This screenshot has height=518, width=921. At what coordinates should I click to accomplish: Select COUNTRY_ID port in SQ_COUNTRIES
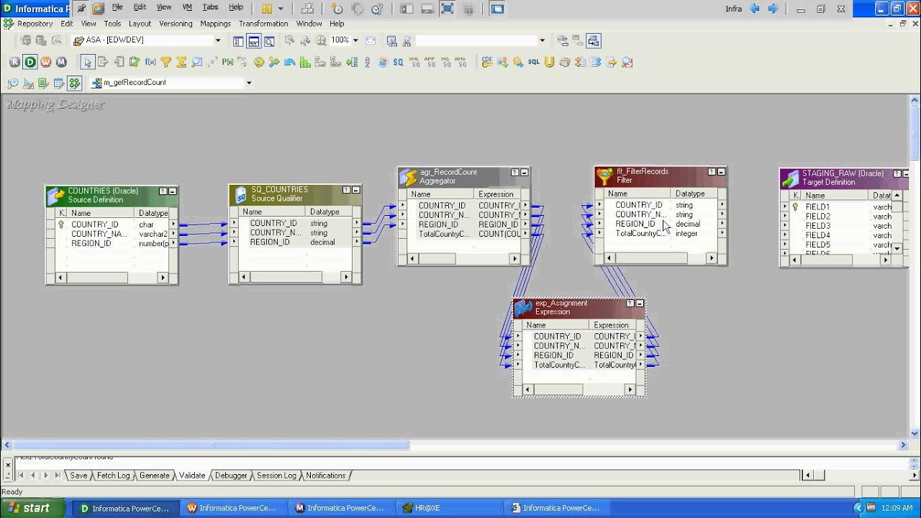(273, 223)
